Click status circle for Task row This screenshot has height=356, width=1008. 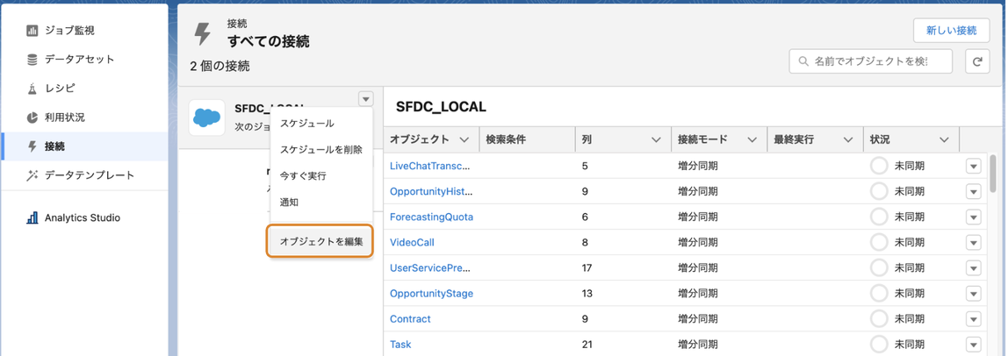point(879,345)
